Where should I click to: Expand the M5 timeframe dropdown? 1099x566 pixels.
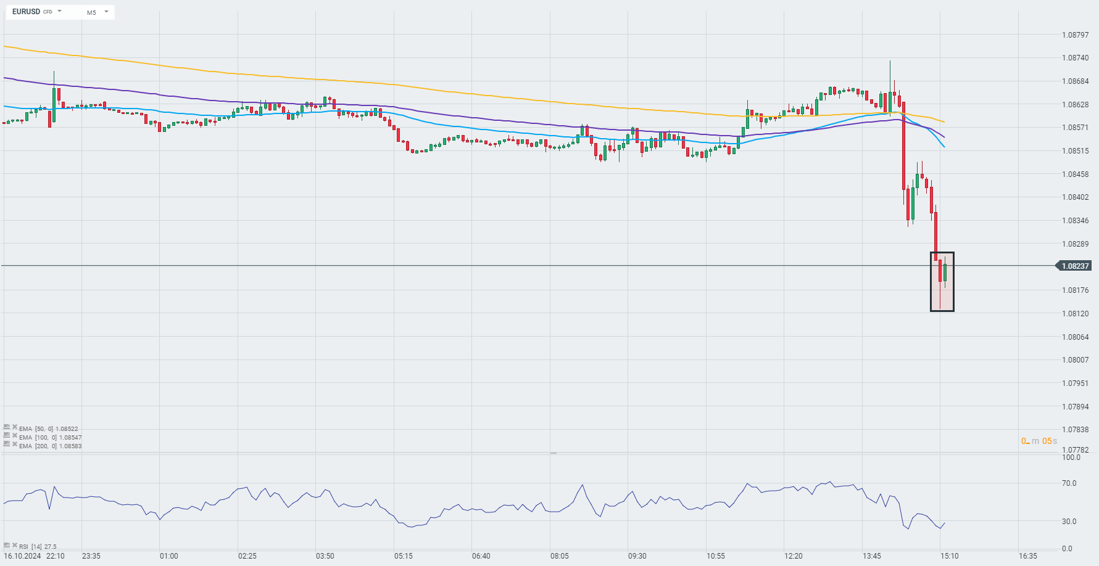click(x=106, y=12)
